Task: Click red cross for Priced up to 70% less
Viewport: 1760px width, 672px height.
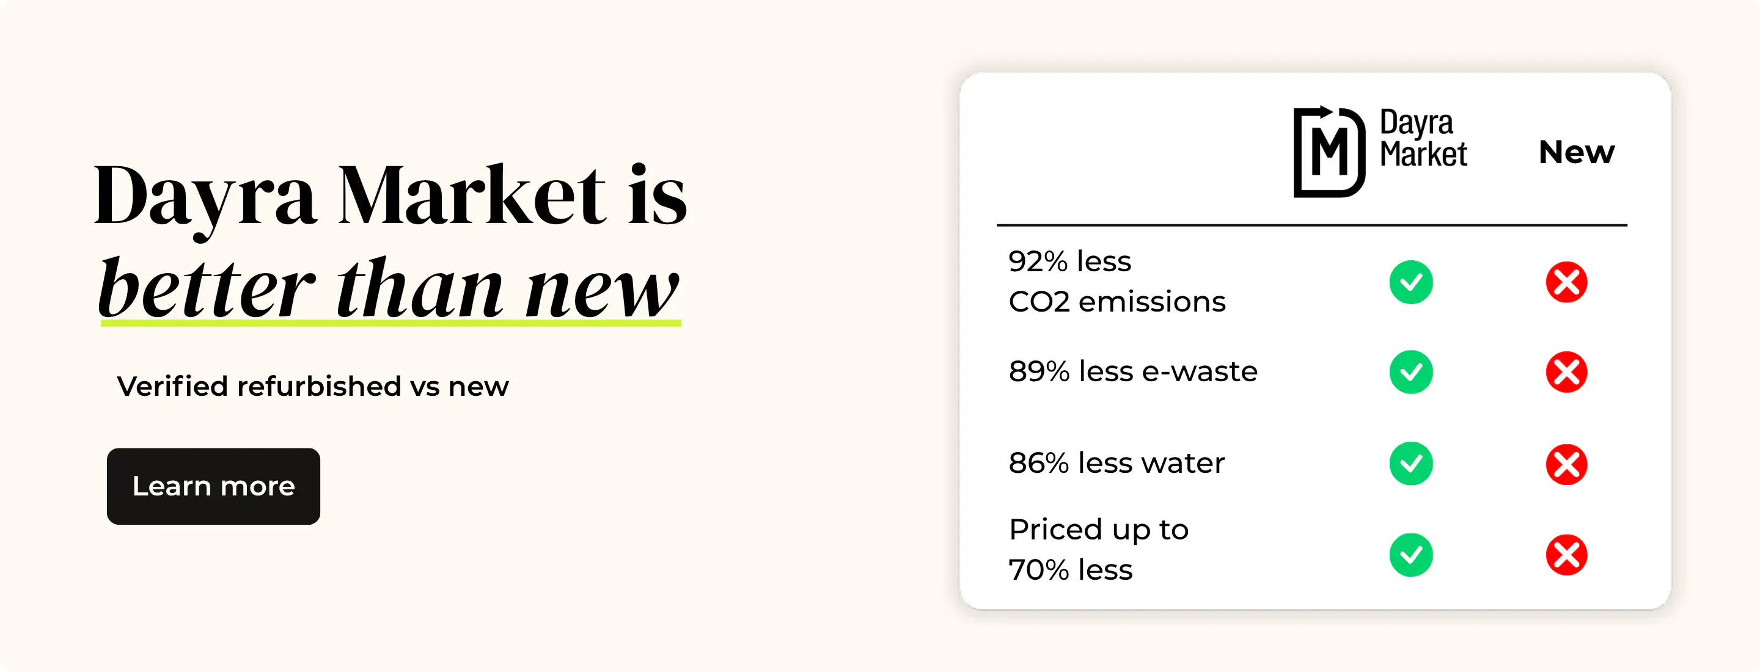Action: [1566, 555]
